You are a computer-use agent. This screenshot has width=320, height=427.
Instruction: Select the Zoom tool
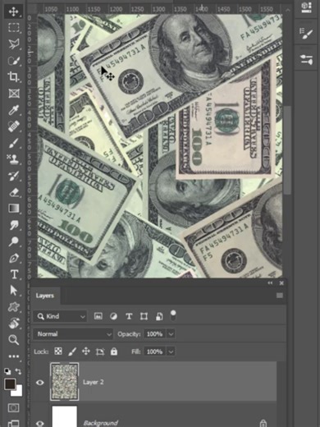point(13,340)
